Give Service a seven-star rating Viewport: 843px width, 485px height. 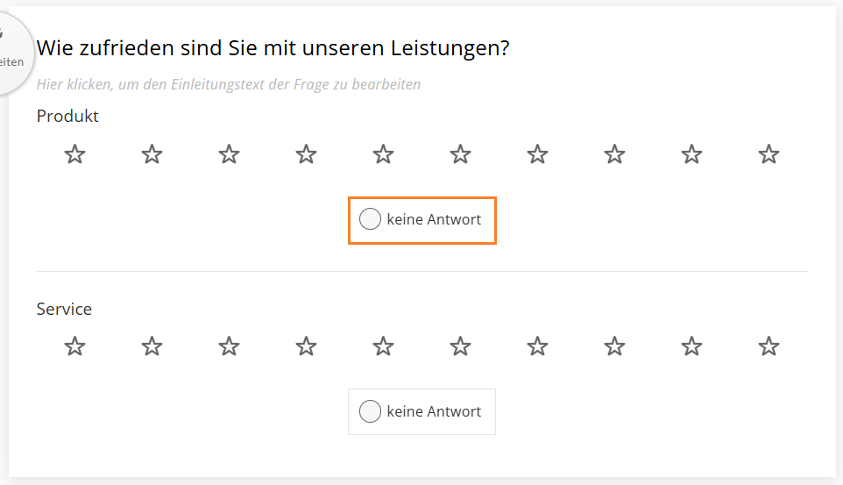538,346
